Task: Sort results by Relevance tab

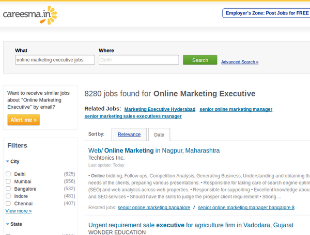Action: [x=129, y=135]
